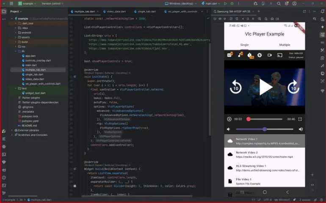Open the Windows (desktop) device selector
Image resolution: width=326 pixels, height=203 pixels.
tap(181, 3)
